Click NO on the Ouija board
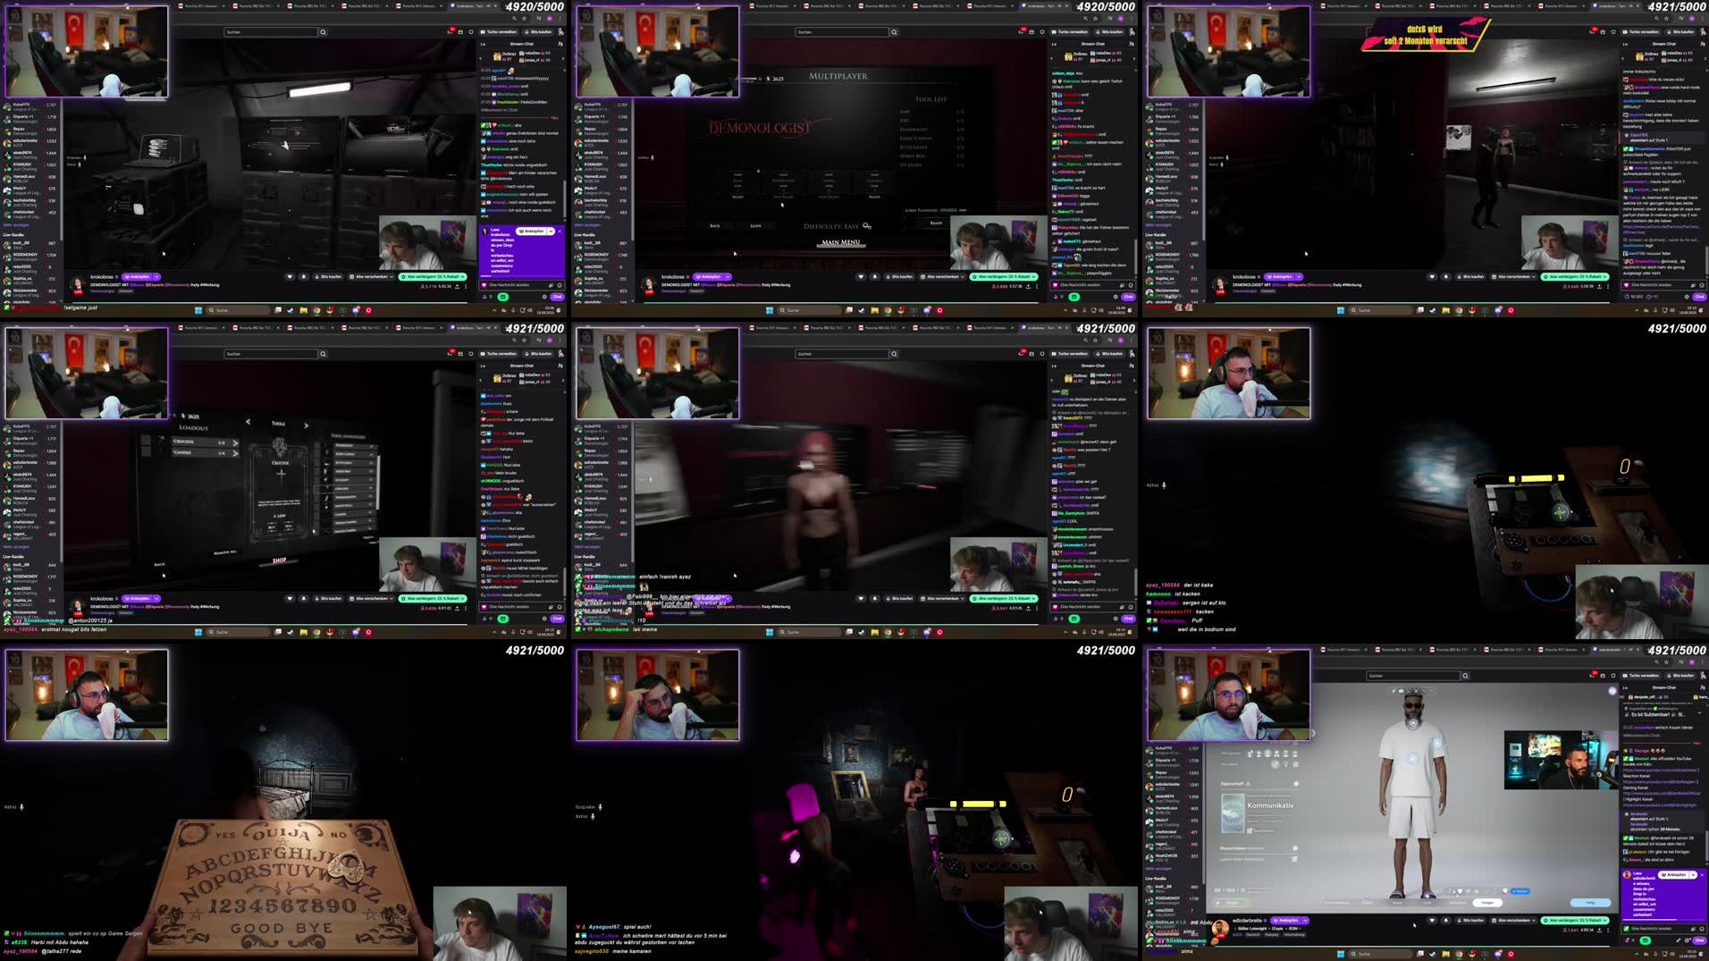Image resolution: width=1709 pixels, height=961 pixels. click(x=339, y=835)
